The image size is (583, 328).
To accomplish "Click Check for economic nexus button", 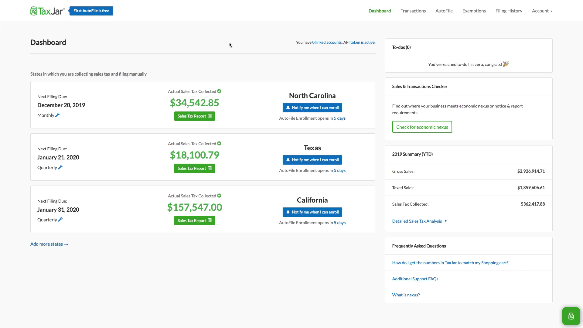I will [422, 127].
